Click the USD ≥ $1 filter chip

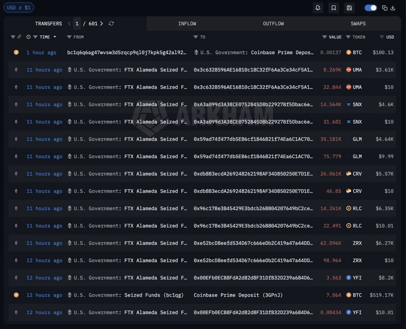19,8
